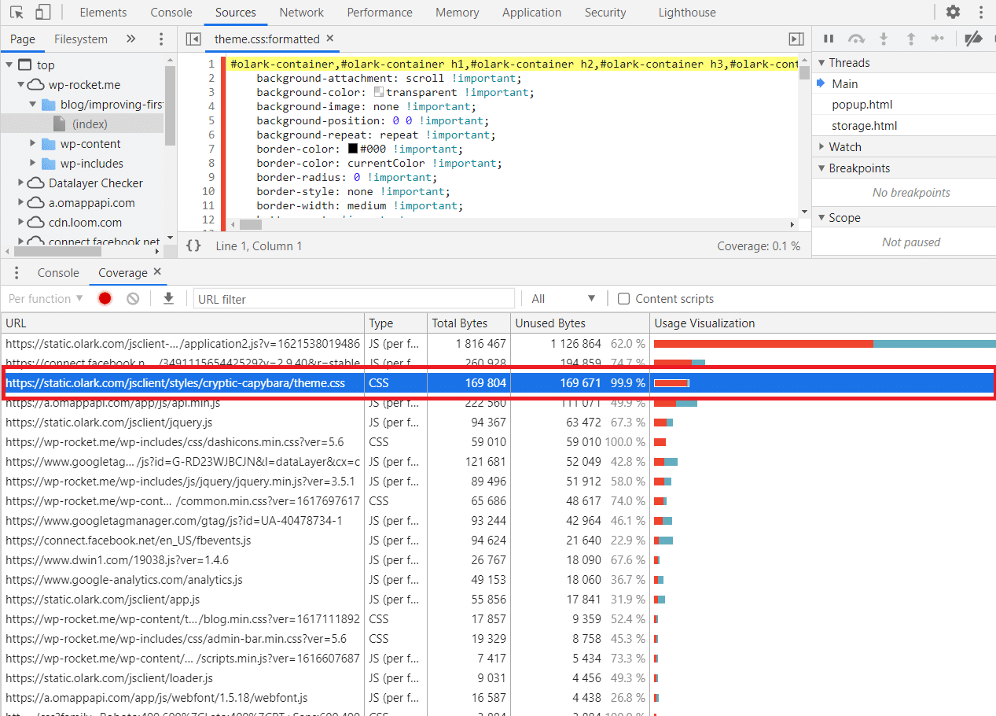
Task: Collapse the top frame tree node
Action: [x=9, y=65]
